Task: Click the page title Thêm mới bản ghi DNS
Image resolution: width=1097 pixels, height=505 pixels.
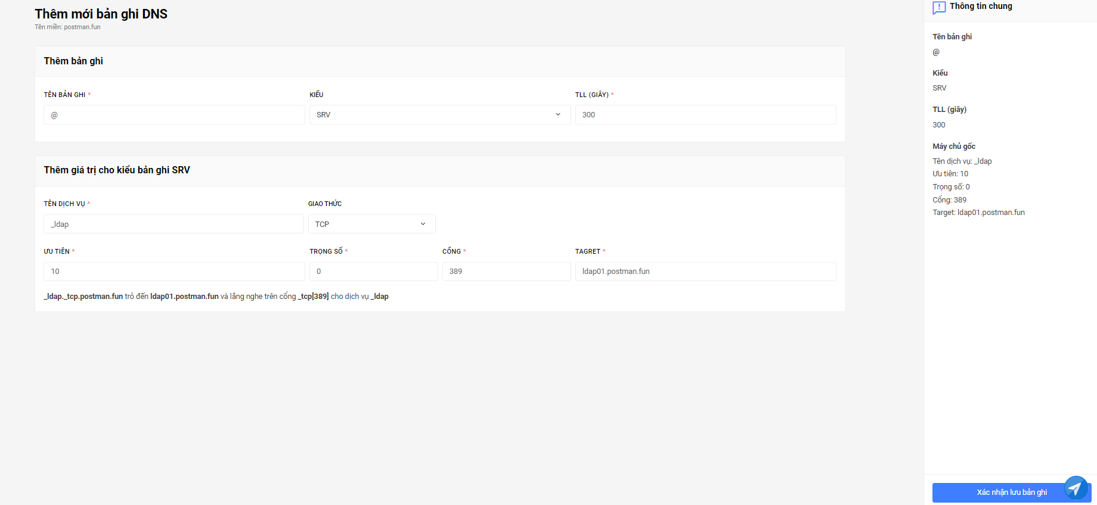Action: (x=101, y=14)
